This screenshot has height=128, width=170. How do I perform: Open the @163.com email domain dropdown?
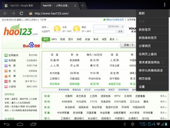click(x=122, y=26)
